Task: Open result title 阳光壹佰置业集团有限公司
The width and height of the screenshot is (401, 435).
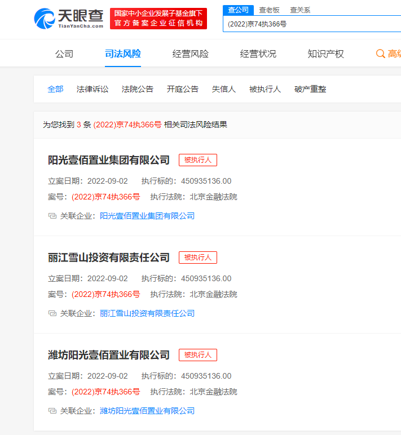Action: coord(109,160)
